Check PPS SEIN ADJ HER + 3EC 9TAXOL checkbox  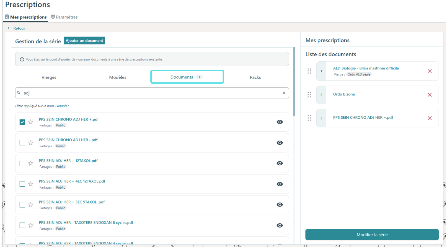22,205
